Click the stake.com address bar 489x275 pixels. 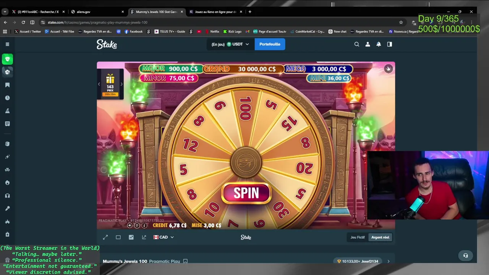(x=222, y=22)
